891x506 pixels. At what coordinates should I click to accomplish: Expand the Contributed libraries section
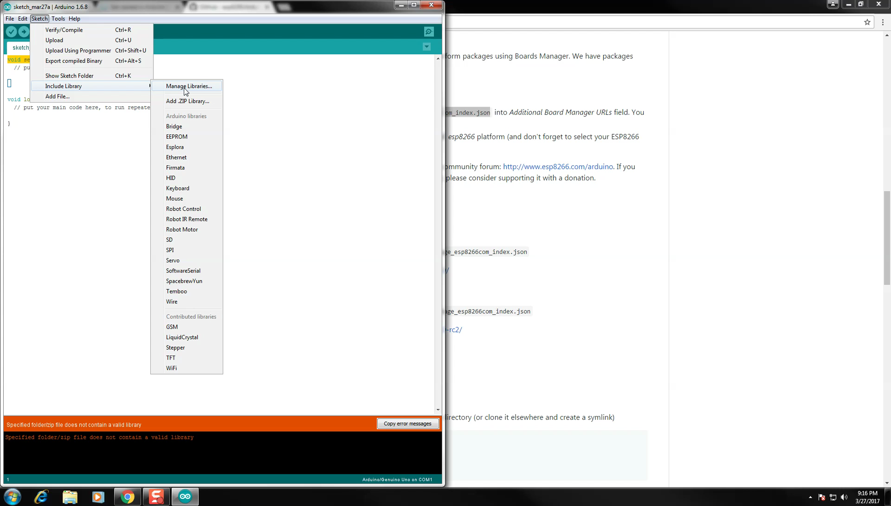coord(191,316)
